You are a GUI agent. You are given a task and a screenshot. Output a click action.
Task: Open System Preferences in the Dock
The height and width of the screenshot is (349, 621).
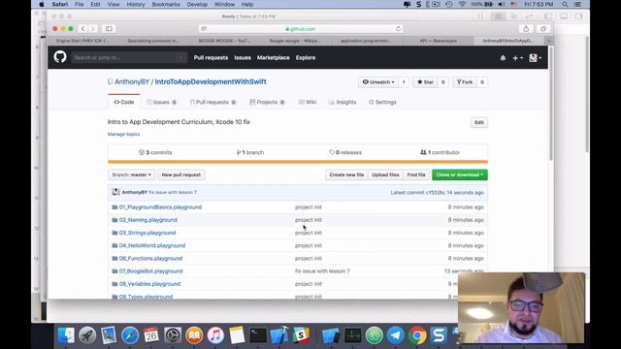(x=173, y=335)
